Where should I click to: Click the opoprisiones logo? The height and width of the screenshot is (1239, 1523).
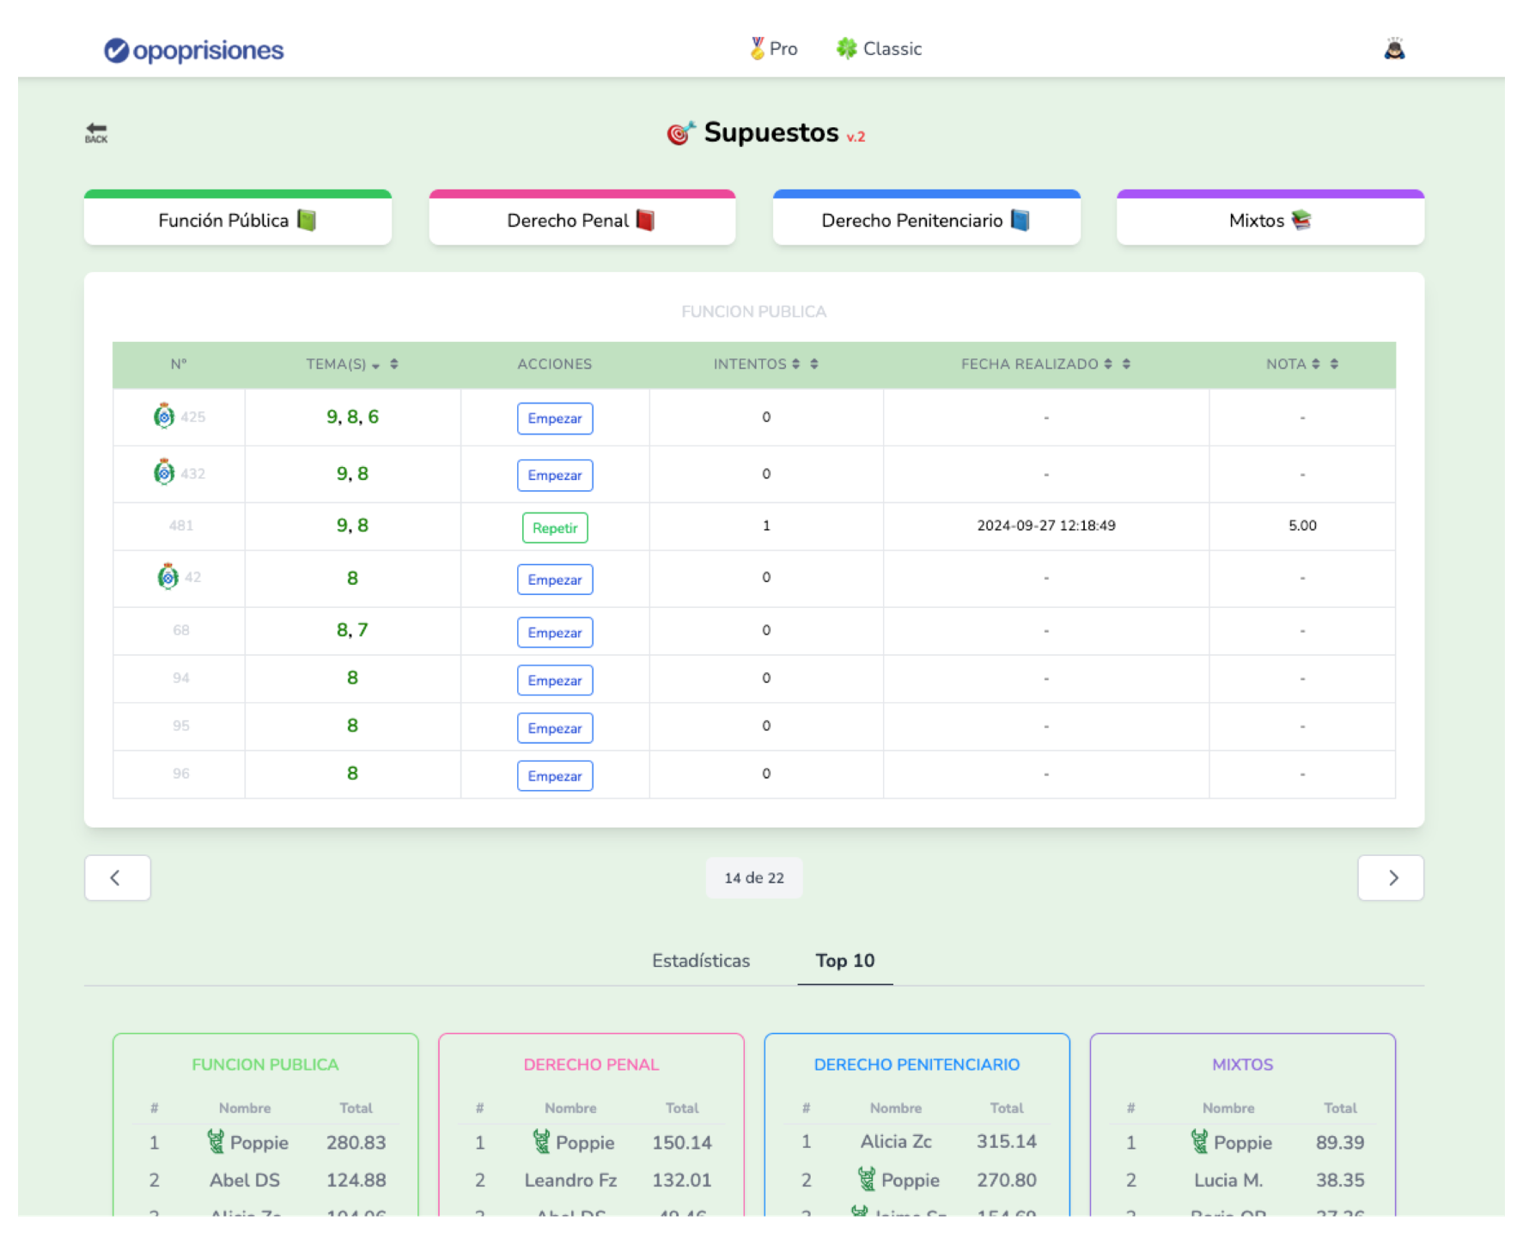(193, 50)
